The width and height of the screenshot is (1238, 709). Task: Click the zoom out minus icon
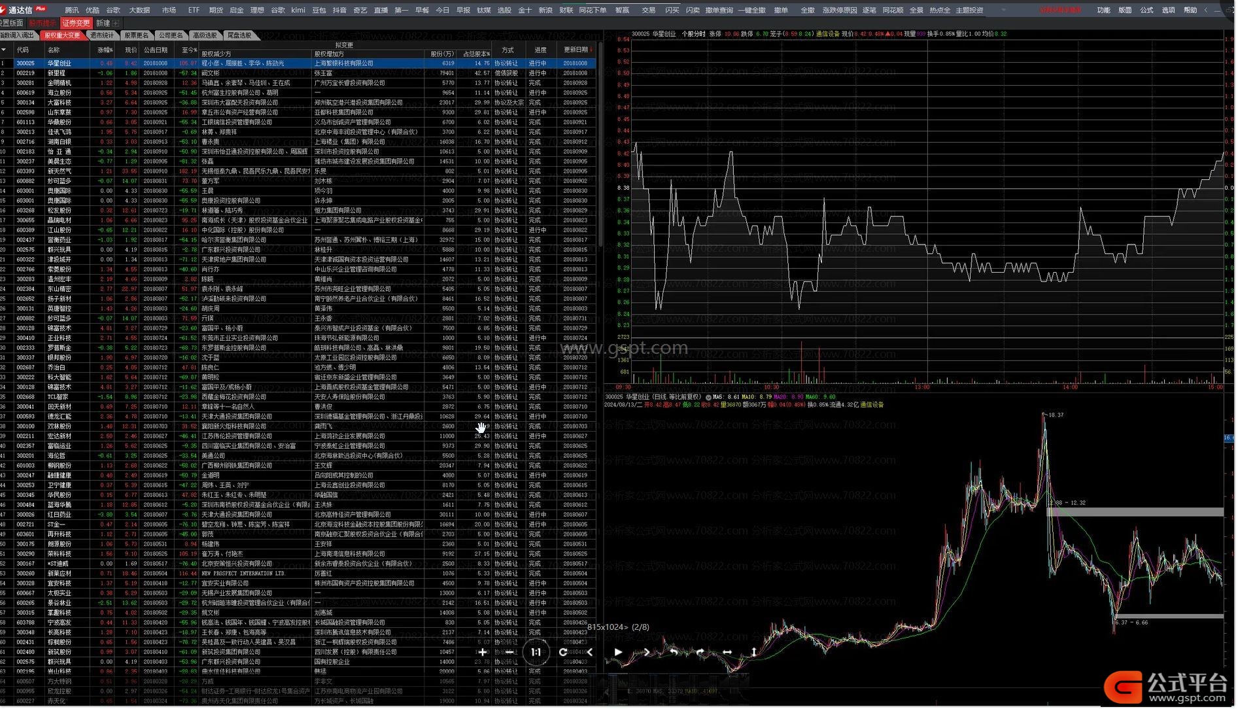coord(509,652)
